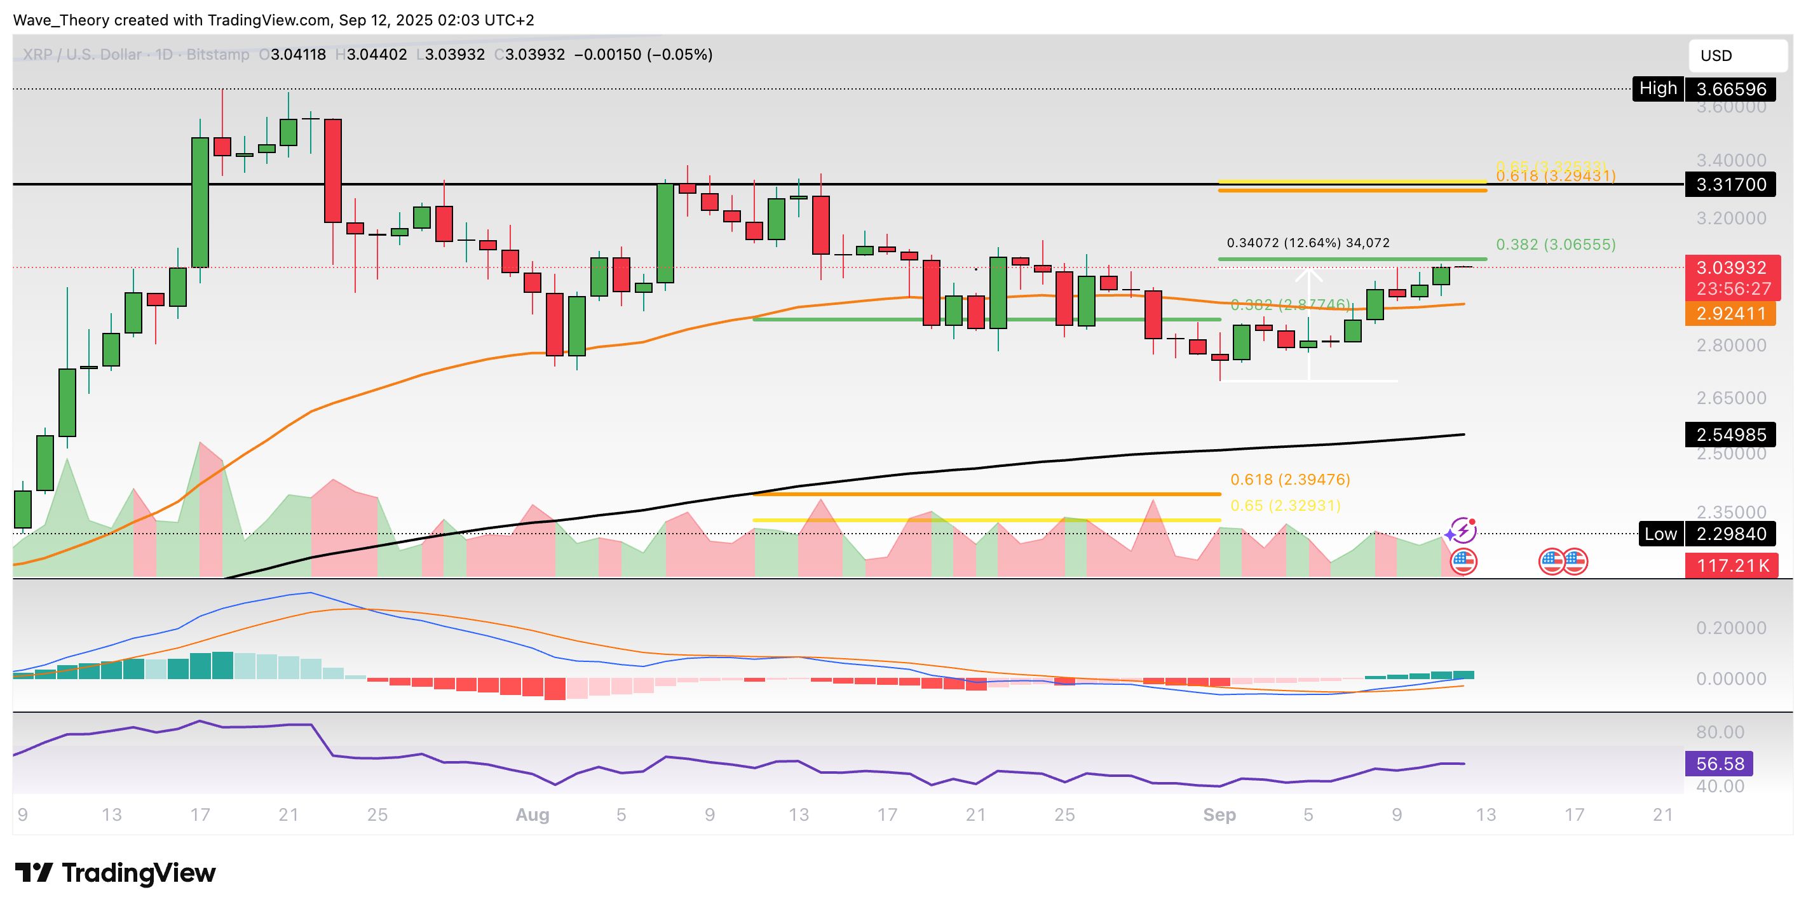
Task: Click the Wave_Theory created with TradingView.com caption
Action: point(273,20)
